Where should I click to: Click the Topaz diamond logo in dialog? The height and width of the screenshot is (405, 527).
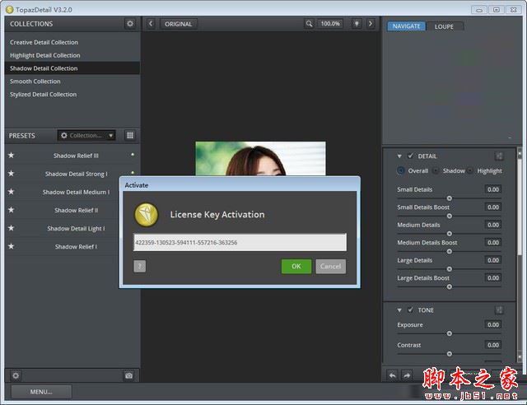(x=147, y=214)
